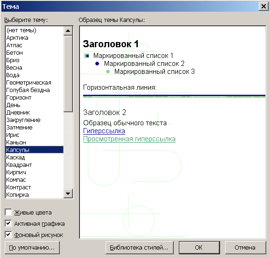Open Библиотека стилей... dialog
The width and height of the screenshot is (270, 258).
(x=140, y=248)
